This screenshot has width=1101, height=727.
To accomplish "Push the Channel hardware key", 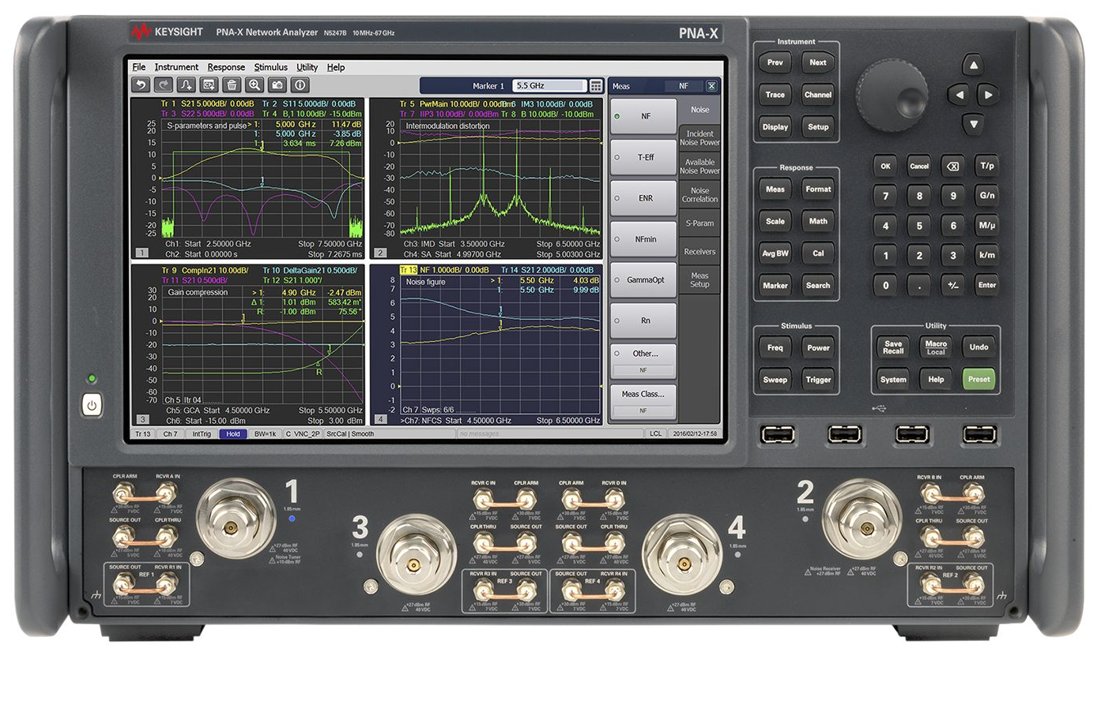I will [x=818, y=95].
